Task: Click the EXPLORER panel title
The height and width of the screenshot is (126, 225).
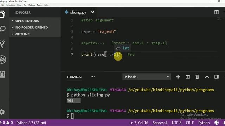Action: pyautogui.click(x=23, y=13)
